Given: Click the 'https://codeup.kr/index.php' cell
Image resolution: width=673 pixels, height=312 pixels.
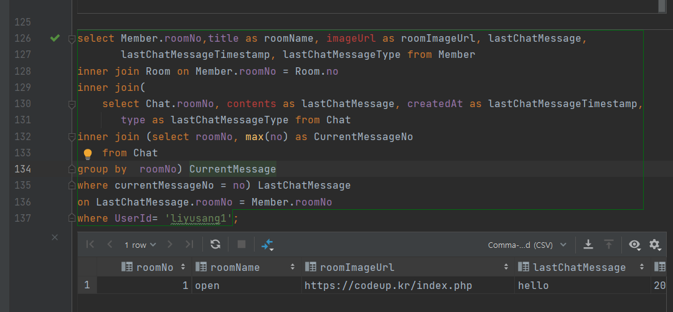Looking at the screenshot, I should [x=408, y=285].
